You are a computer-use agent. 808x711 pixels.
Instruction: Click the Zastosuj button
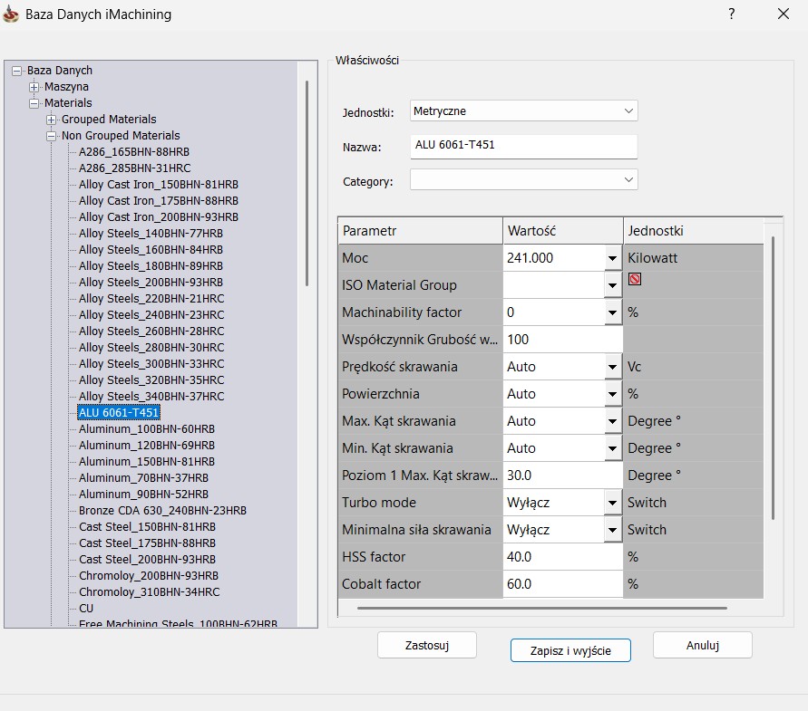pos(426,645)
